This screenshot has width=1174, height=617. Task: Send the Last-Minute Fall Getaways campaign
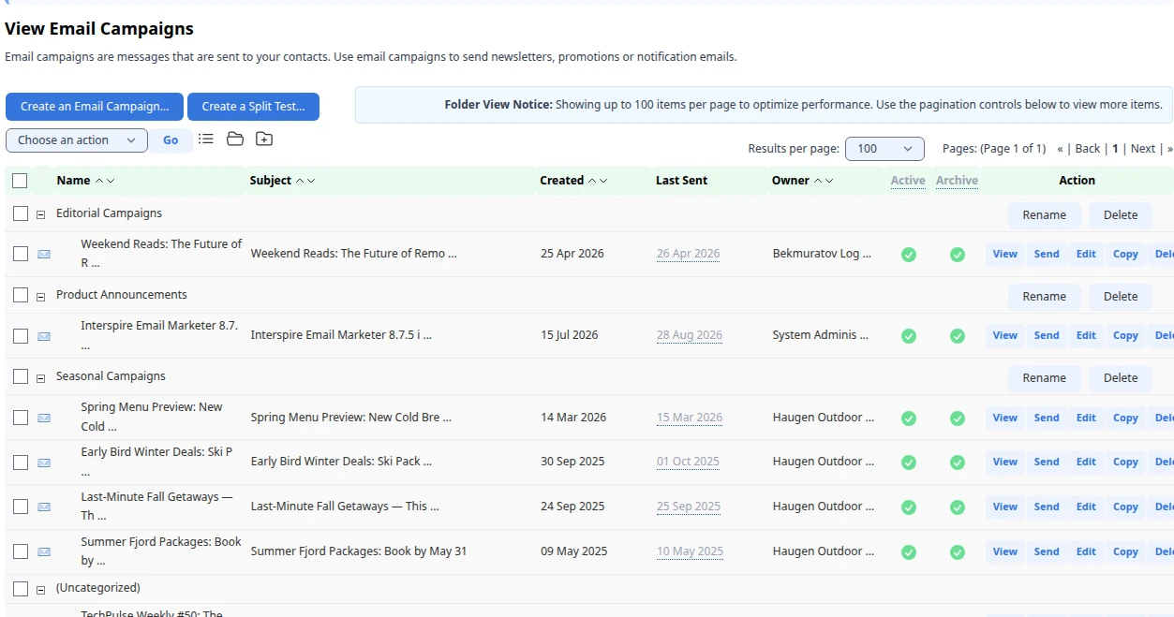pyautogui.click(x=1047, y=507)
